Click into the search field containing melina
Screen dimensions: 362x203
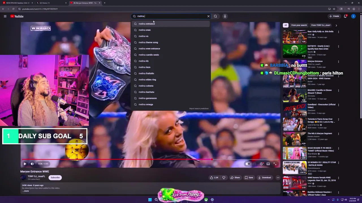click(x=171, y=16)
